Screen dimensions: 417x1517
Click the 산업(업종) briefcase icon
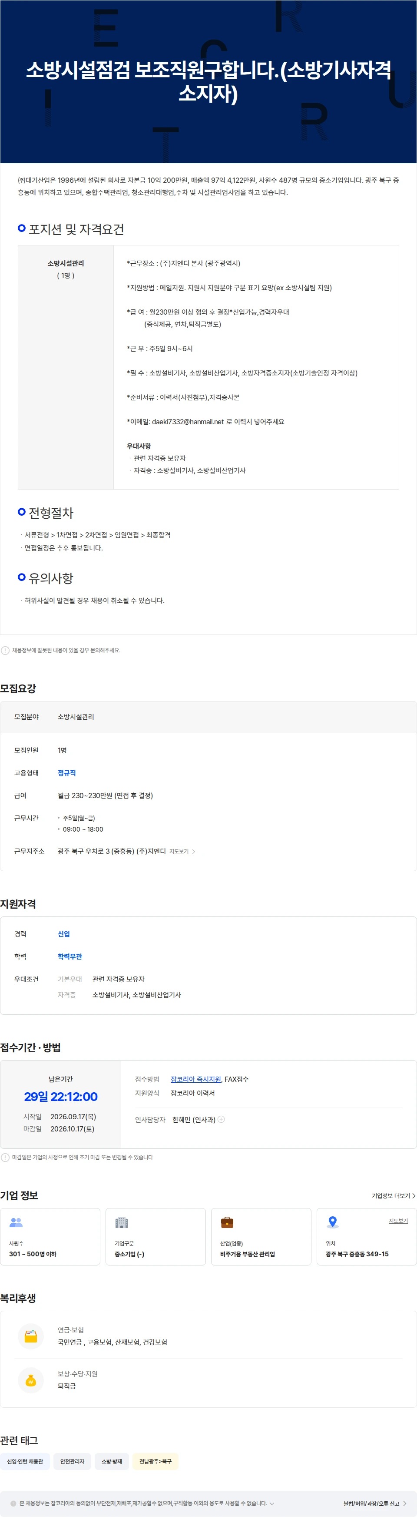[227, 1222]
